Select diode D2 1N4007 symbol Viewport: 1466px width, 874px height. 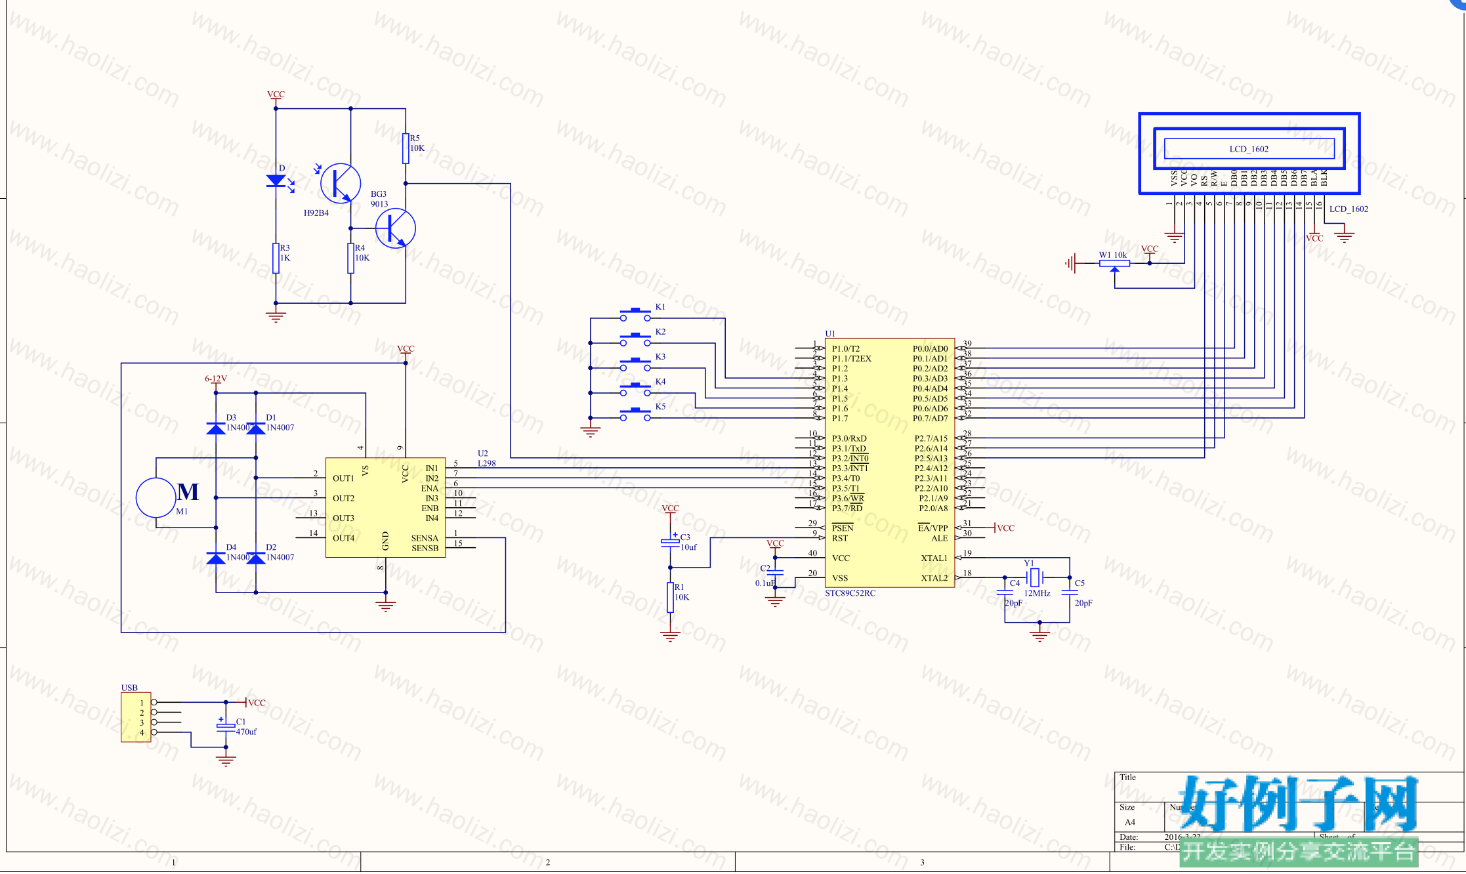(x=256, y=558)
